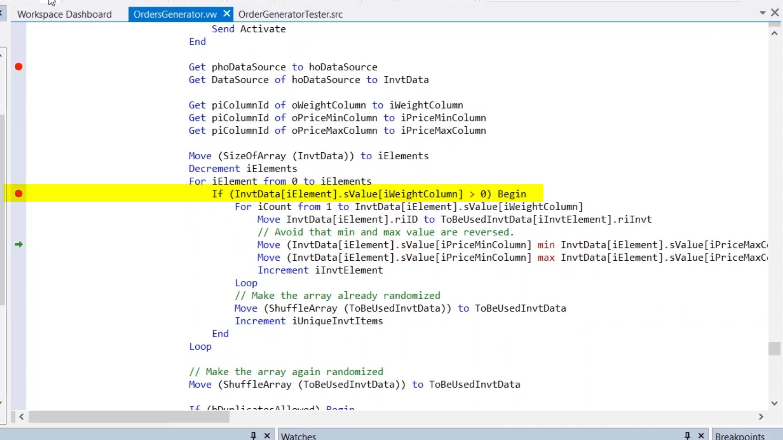The width and height of the screenshot is (783, 440).
Task: Activate the Breakpoints panel title
Action: click(x=739, y=436)
